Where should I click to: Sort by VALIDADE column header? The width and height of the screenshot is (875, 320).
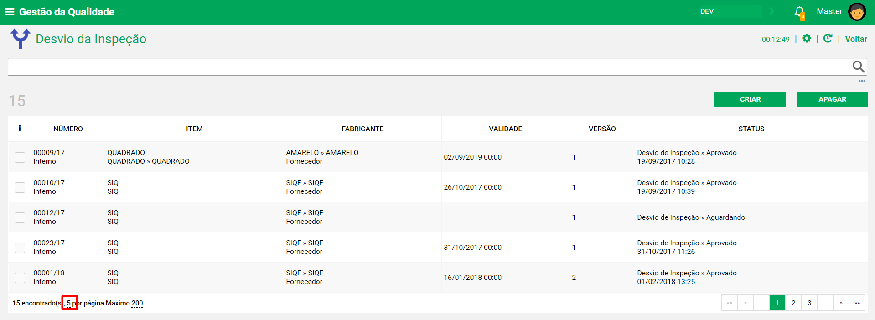click(x=506, y=129)
